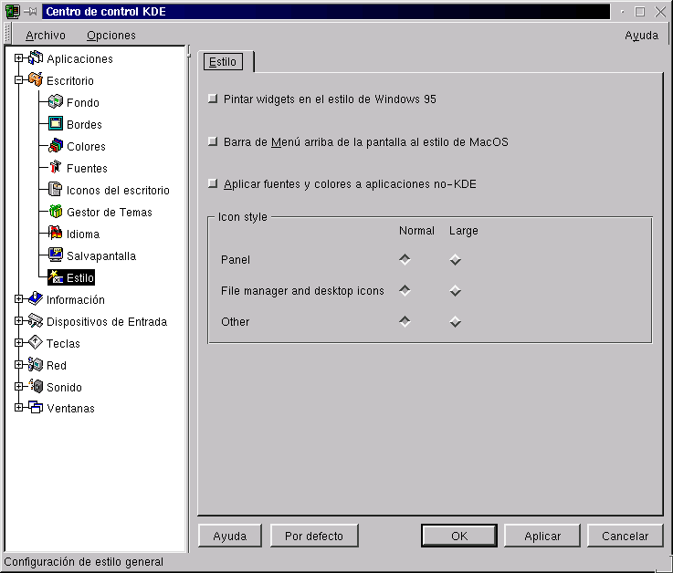
Task: Toggle MacOS-style top menu bar checkbox
Action: (213, 142)
